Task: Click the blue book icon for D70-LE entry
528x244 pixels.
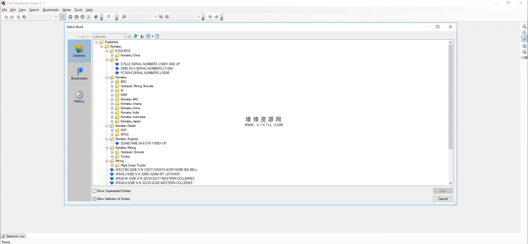Action: point(117,64)
